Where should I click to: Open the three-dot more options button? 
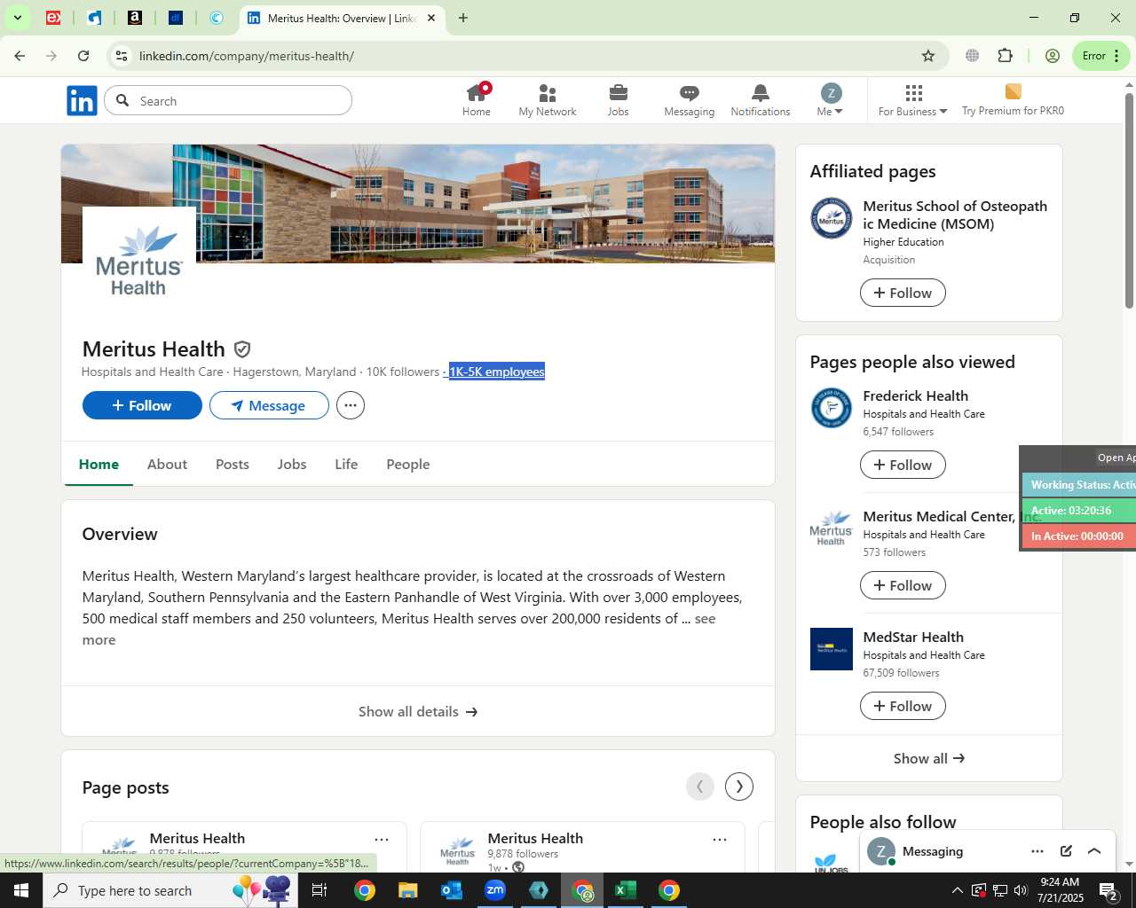351,405
